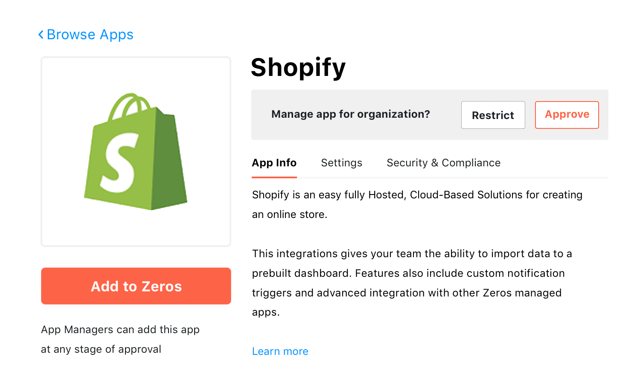Open the Settings tab
Image resolution: width=640 pixels, height=392 pixels.
(x=341, y=163)
